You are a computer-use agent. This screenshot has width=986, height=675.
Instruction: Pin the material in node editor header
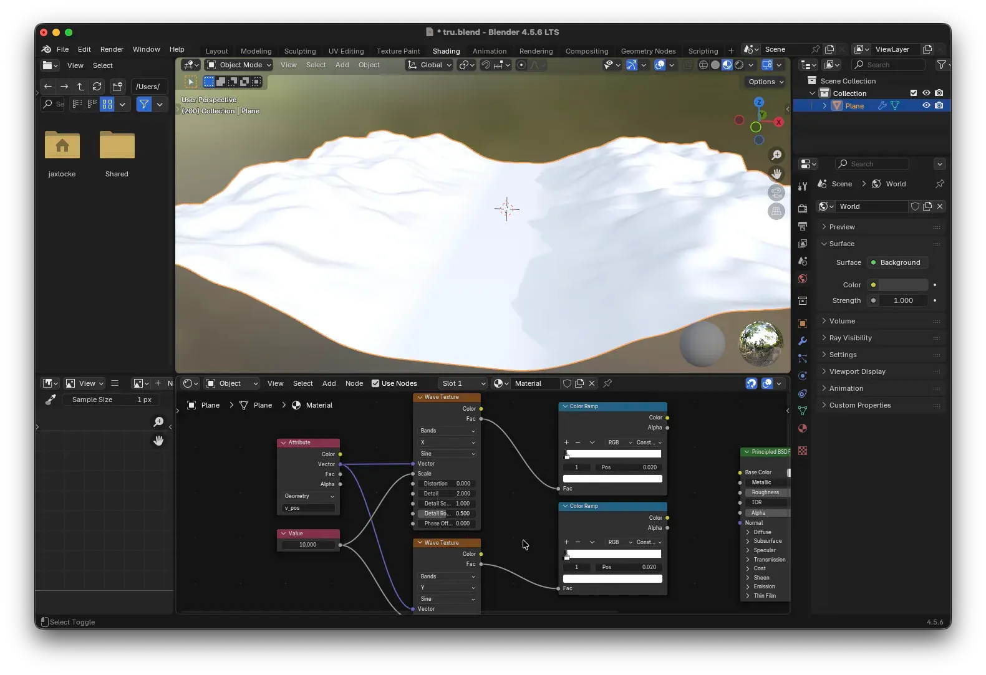coord(607,383)
